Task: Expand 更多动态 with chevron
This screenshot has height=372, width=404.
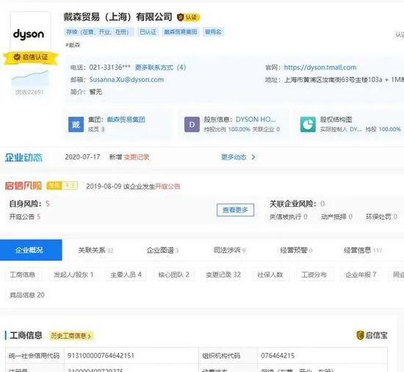Action: point(238,157)
